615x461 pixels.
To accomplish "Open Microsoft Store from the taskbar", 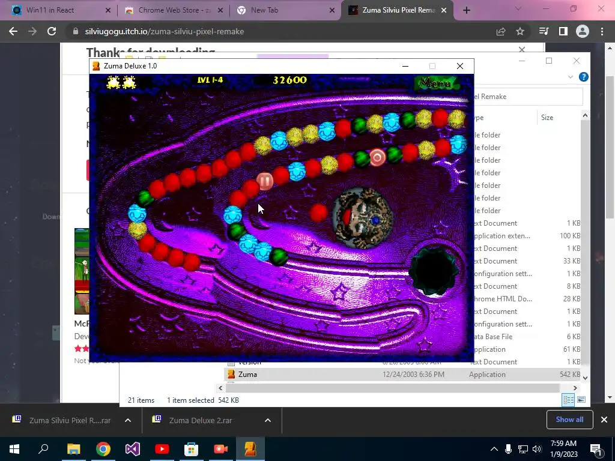I will (x=192, y=449).
